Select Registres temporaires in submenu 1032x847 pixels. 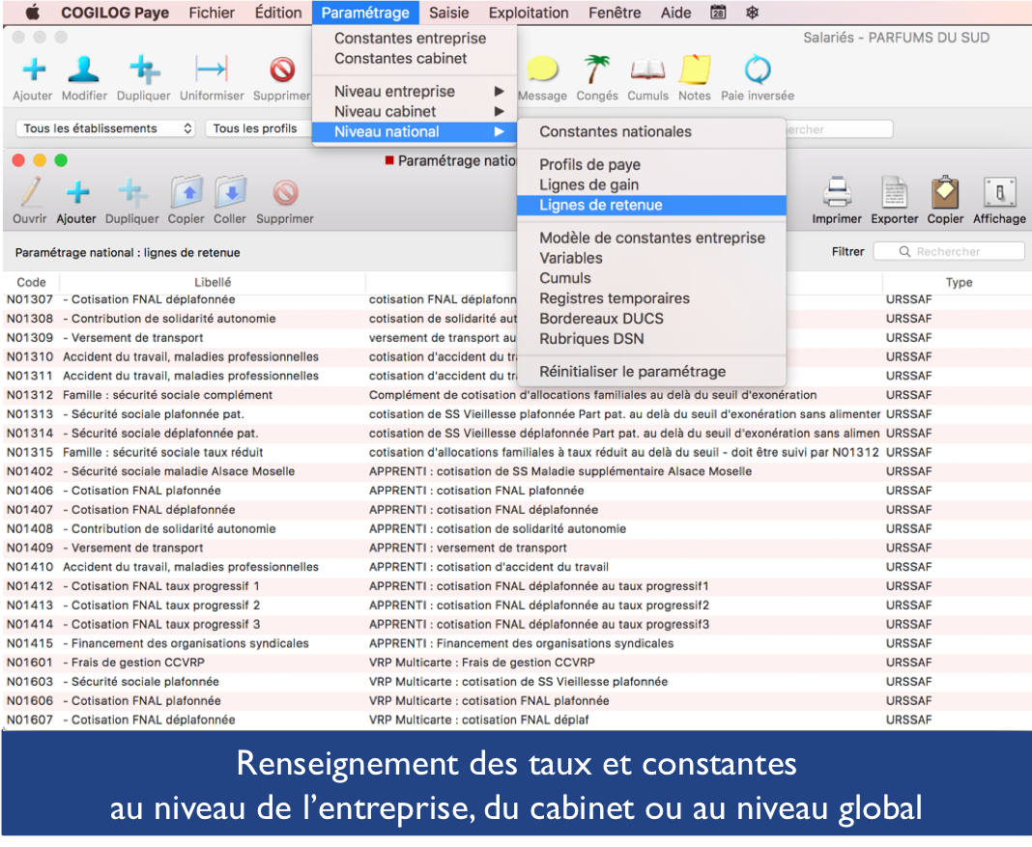coord(651,298)
